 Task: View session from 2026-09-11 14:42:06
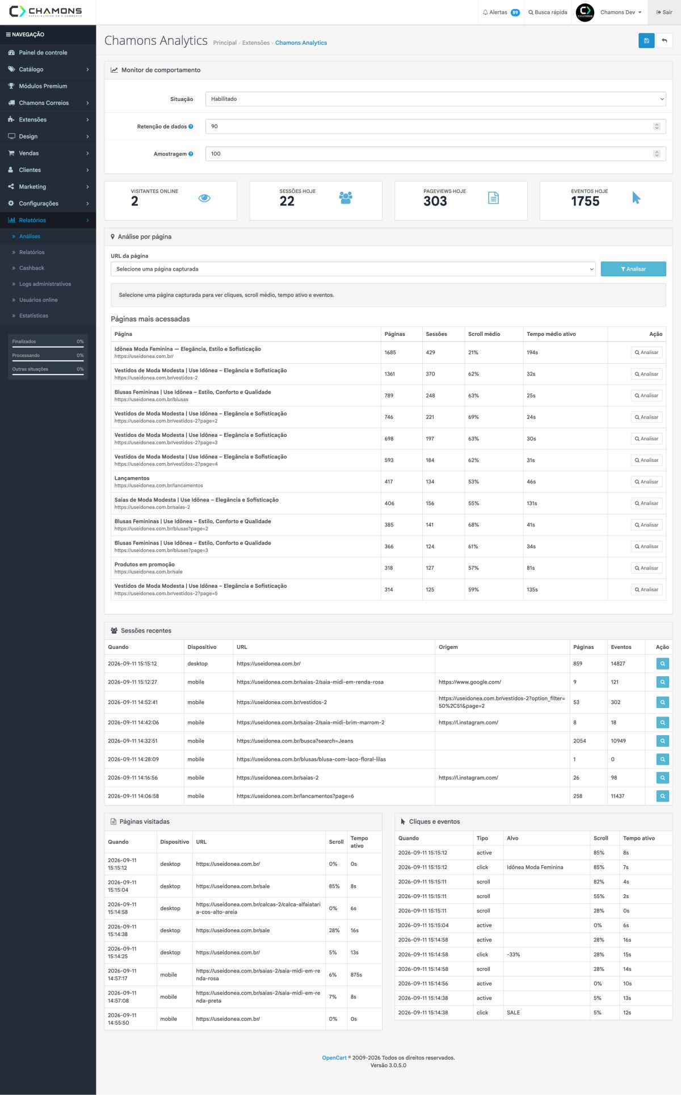point(662,723)
